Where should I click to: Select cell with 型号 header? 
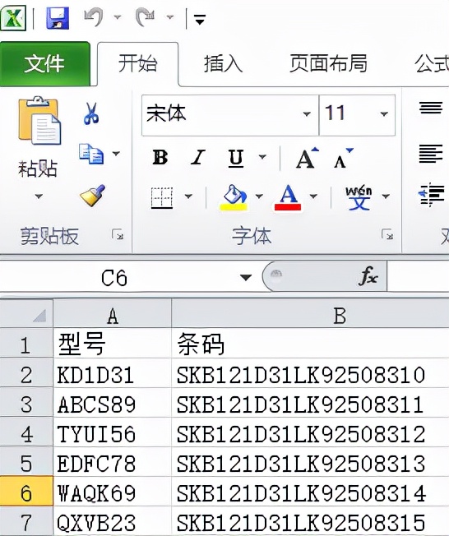(x=112, y=343)
